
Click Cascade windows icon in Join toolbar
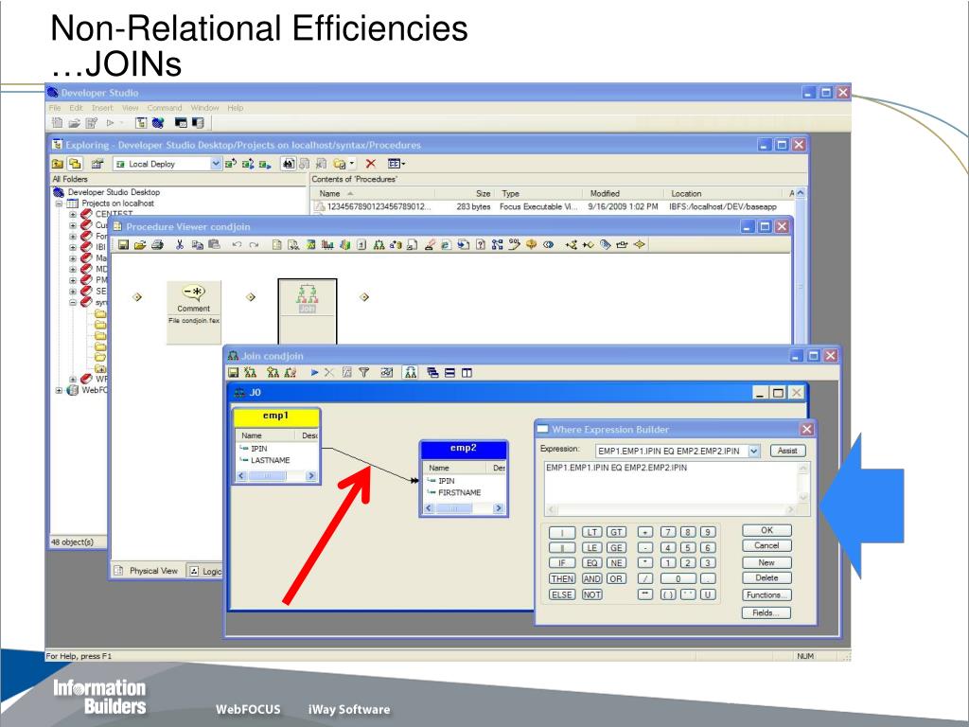coord(432,373)
